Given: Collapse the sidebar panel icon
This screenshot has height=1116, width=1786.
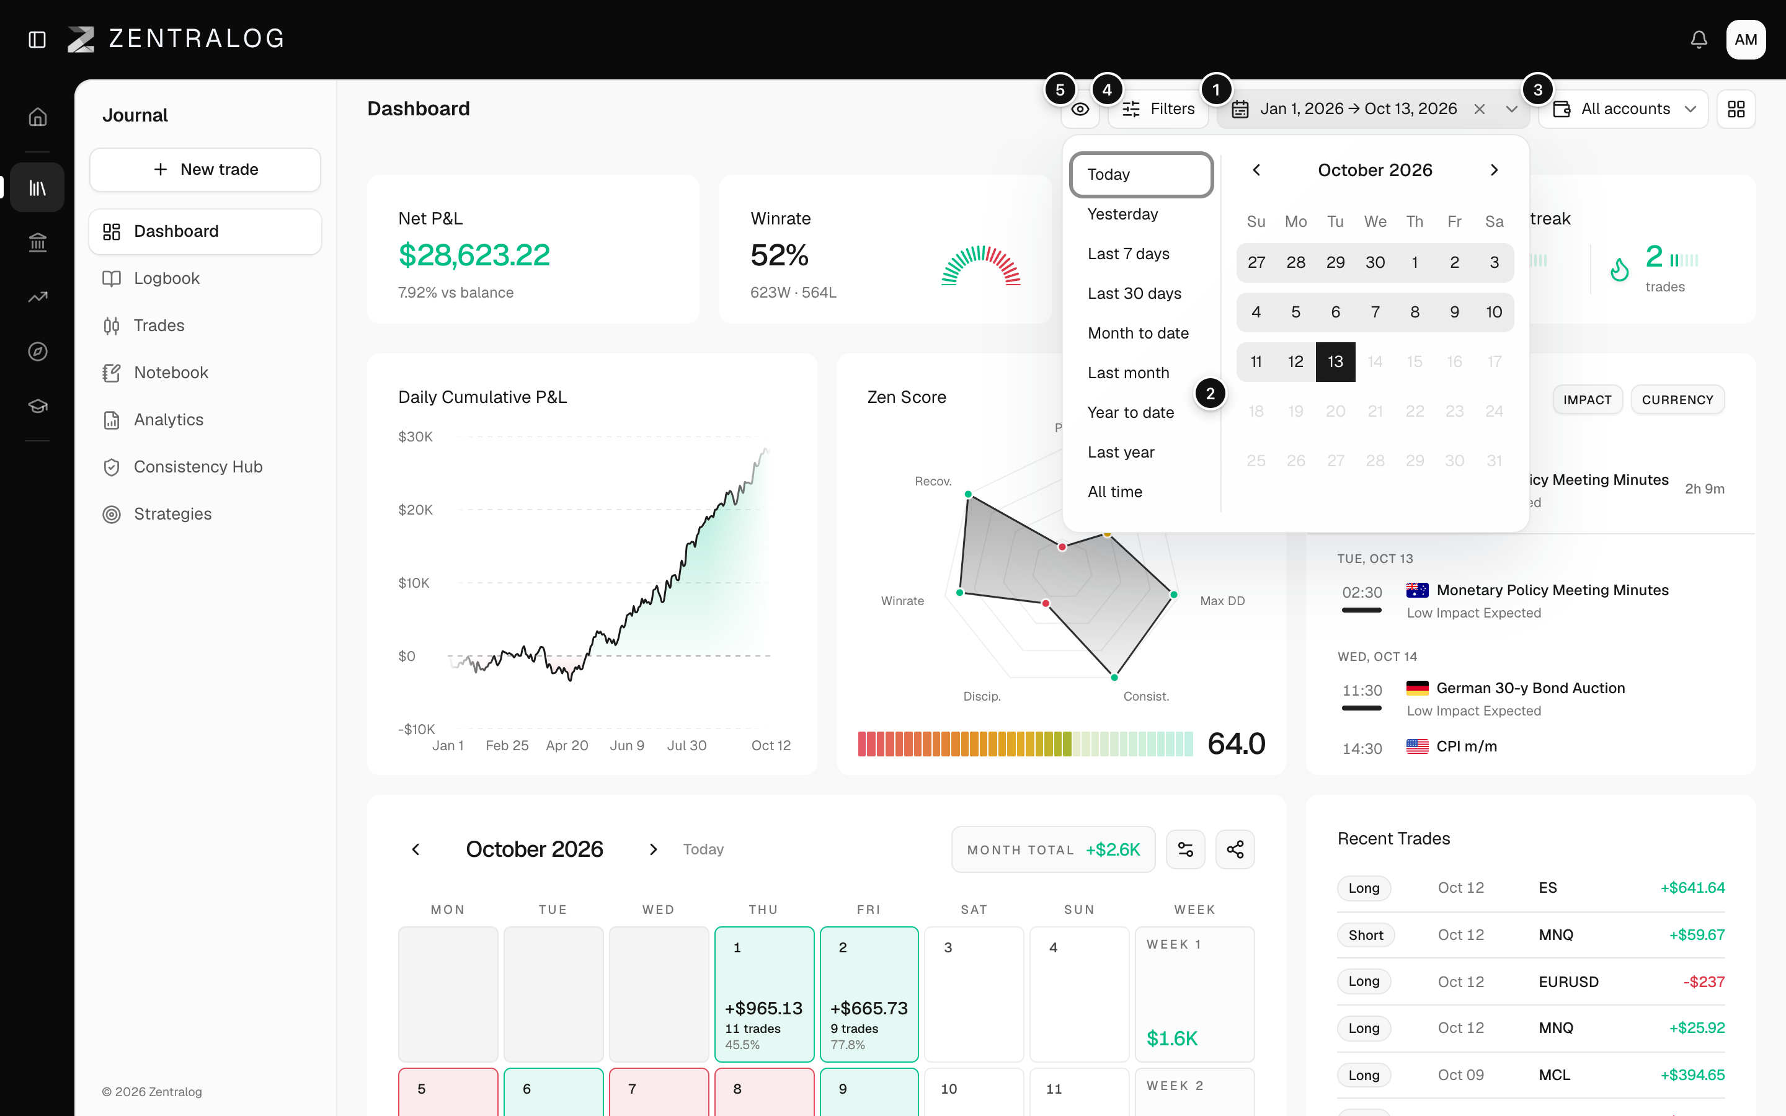Looking at the screenshot, I should coord(37,39).
